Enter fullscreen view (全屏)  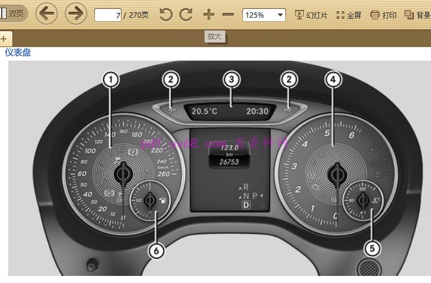pos(348,15)
